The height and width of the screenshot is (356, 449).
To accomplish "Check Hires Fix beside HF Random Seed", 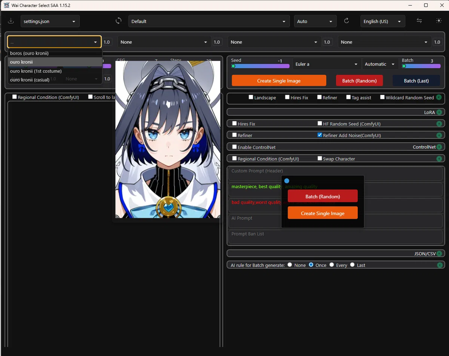I will click(x=235, y=123).
